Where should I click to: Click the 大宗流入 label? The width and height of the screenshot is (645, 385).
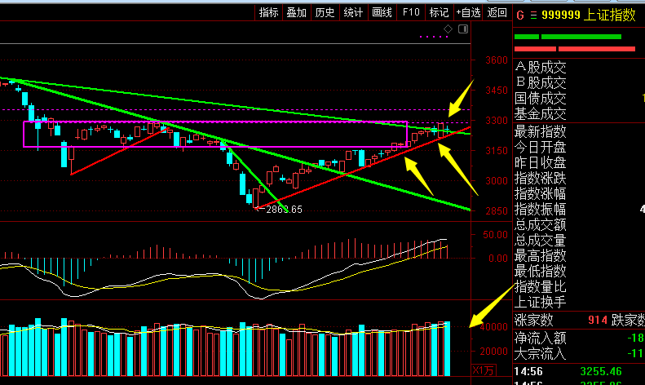(540, 354)
